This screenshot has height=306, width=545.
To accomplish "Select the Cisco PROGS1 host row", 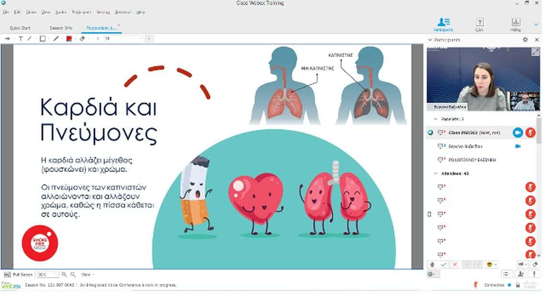I will coord(482,132).
